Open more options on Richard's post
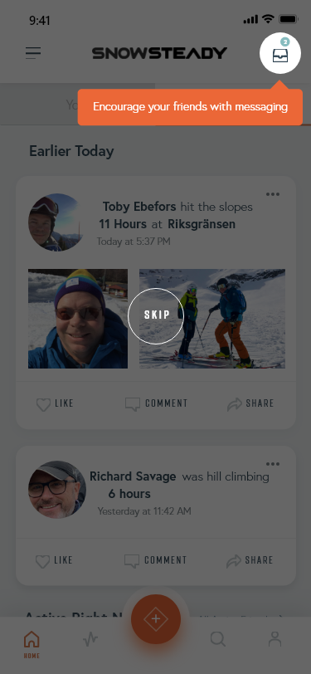Viewport: 311px width, 674px height. (273, 464)
